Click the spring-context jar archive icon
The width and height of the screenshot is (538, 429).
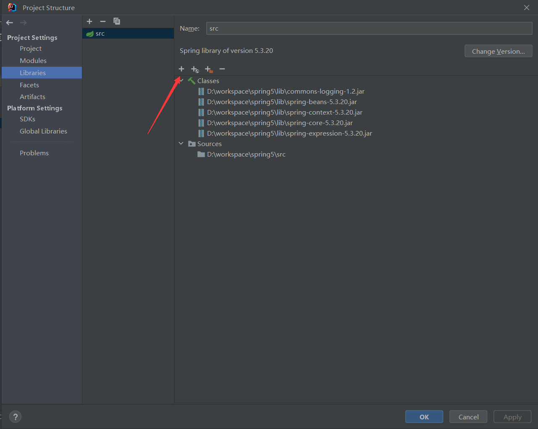tap(201, 112)
